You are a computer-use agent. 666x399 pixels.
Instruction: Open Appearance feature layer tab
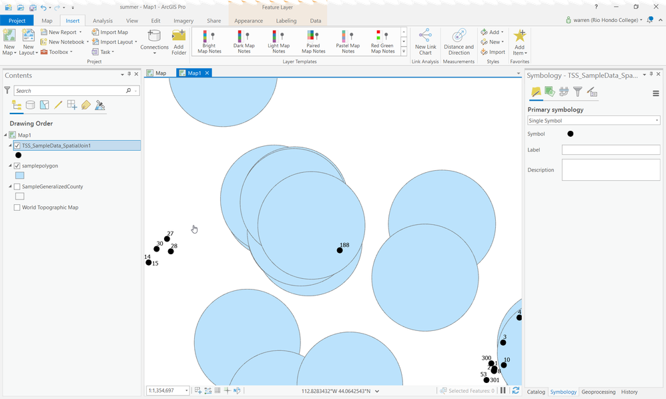point(248,21)
